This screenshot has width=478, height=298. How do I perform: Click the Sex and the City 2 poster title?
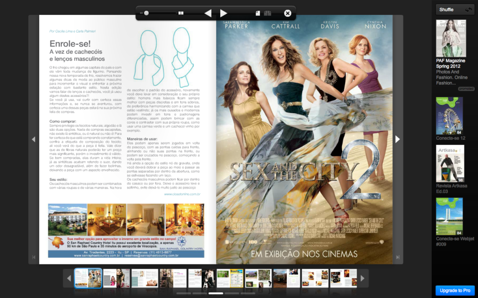point(305,170)
